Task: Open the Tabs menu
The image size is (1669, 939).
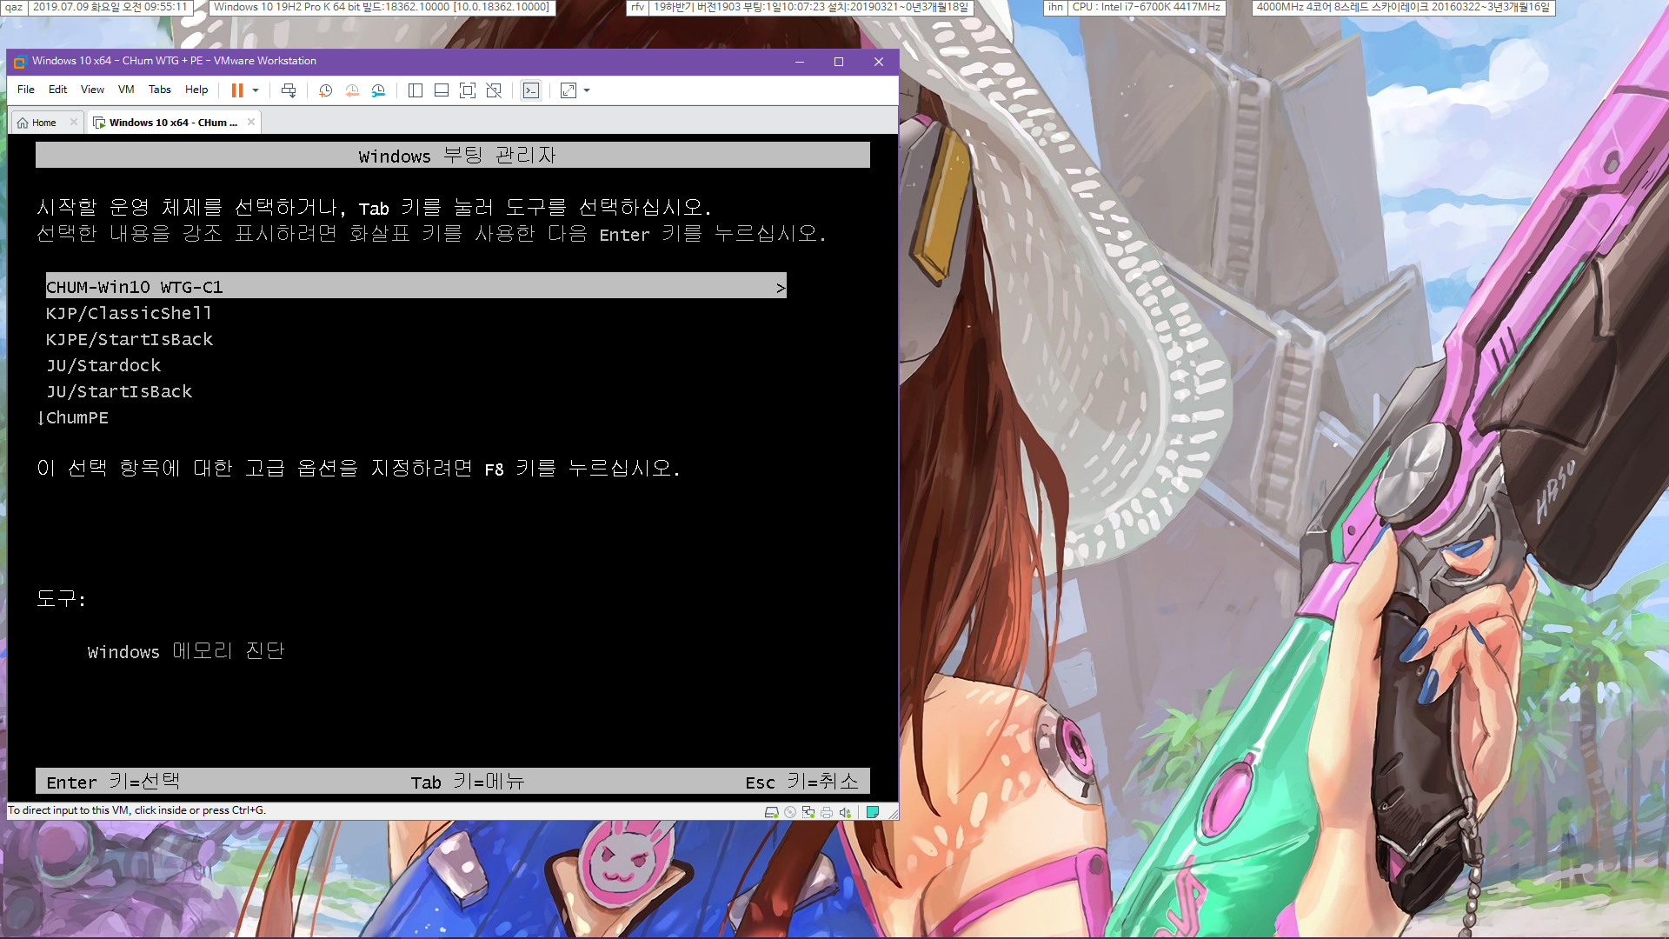Action: tap(160, 90)
